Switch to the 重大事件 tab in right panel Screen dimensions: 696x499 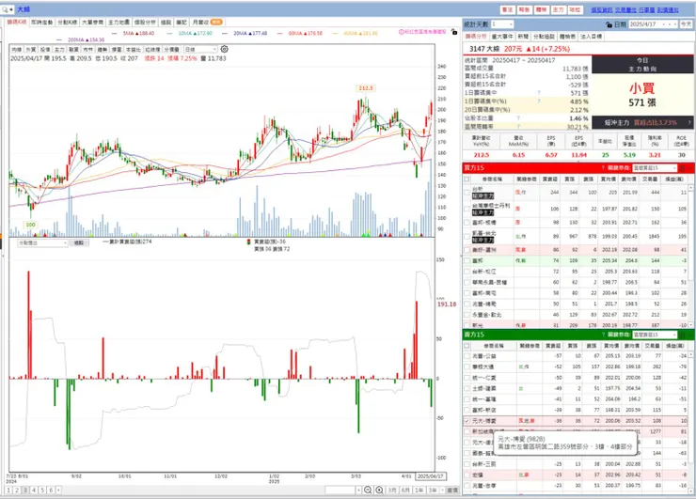(x=502, y=37)
